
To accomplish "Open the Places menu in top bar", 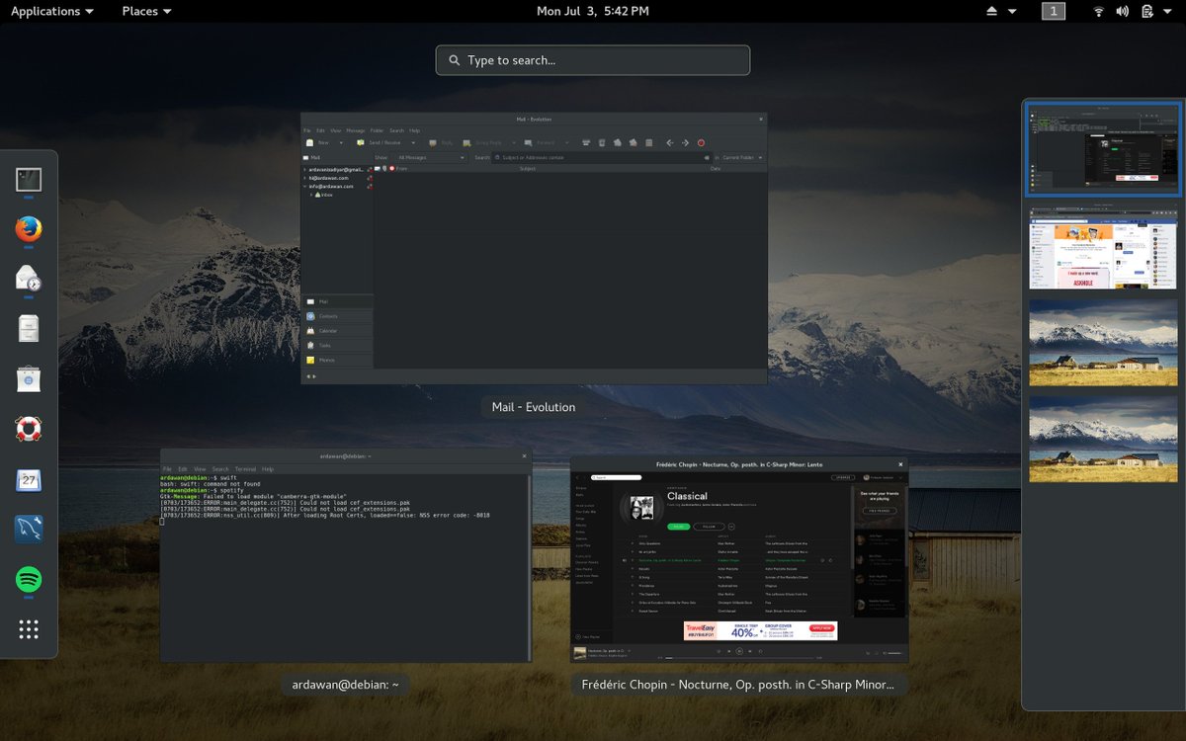I will coord(146,11).
